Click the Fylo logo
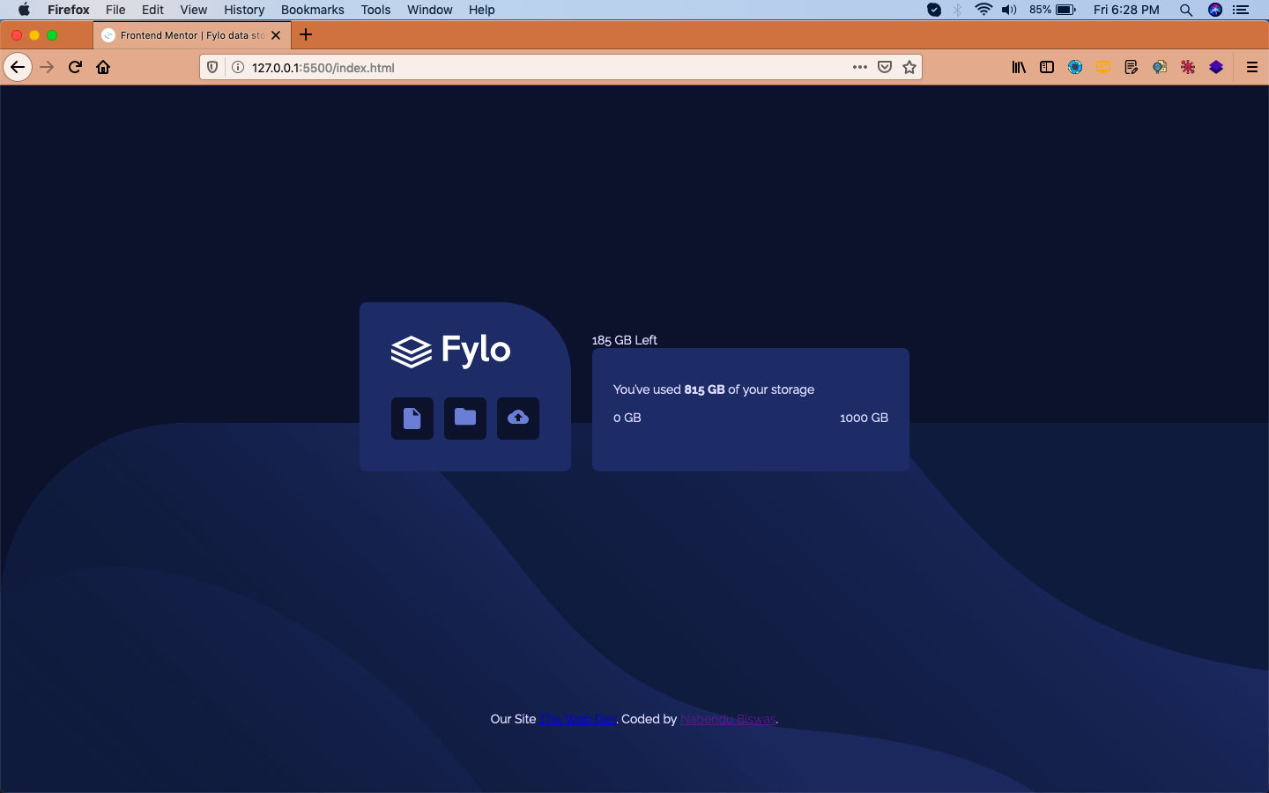 [x=450, y=350]
